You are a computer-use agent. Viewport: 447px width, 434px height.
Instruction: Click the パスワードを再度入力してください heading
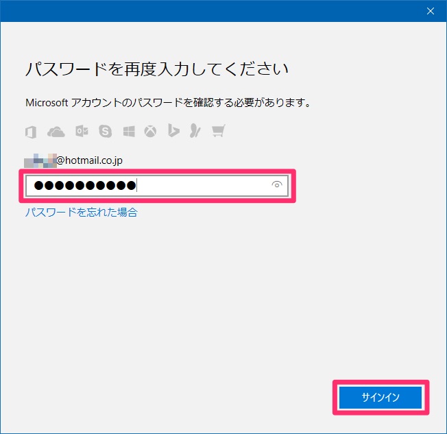[x=157, y=69]
